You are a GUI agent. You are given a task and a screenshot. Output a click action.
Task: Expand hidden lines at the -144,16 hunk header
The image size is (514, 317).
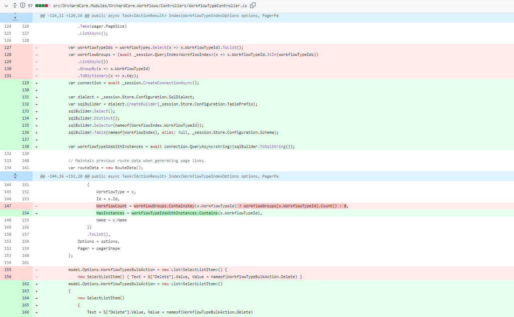pos(15,176)
